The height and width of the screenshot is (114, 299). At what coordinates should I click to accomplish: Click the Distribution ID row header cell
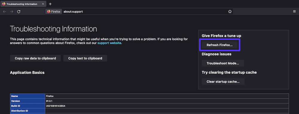[28, 111]
